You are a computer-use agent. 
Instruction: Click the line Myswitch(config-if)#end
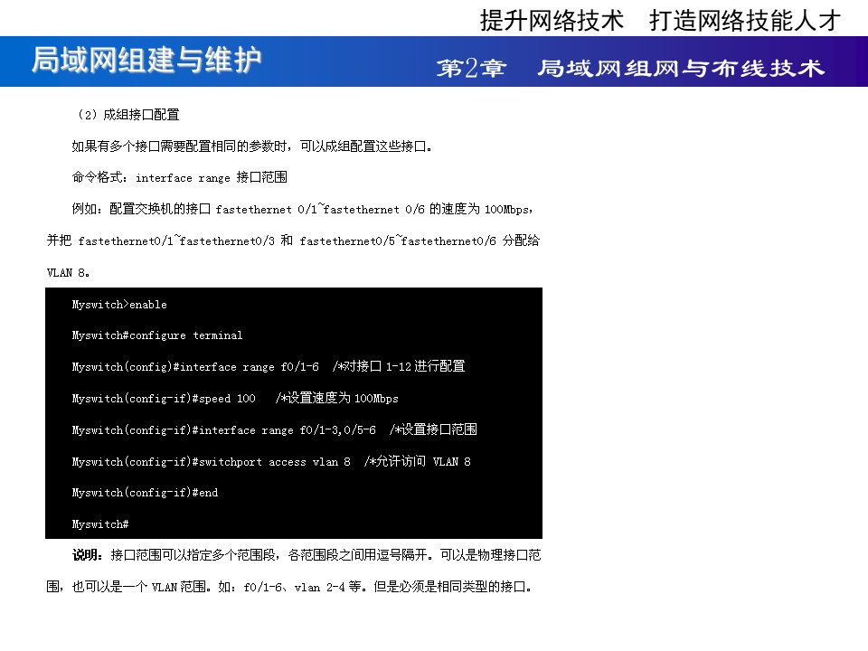[145, 493]
